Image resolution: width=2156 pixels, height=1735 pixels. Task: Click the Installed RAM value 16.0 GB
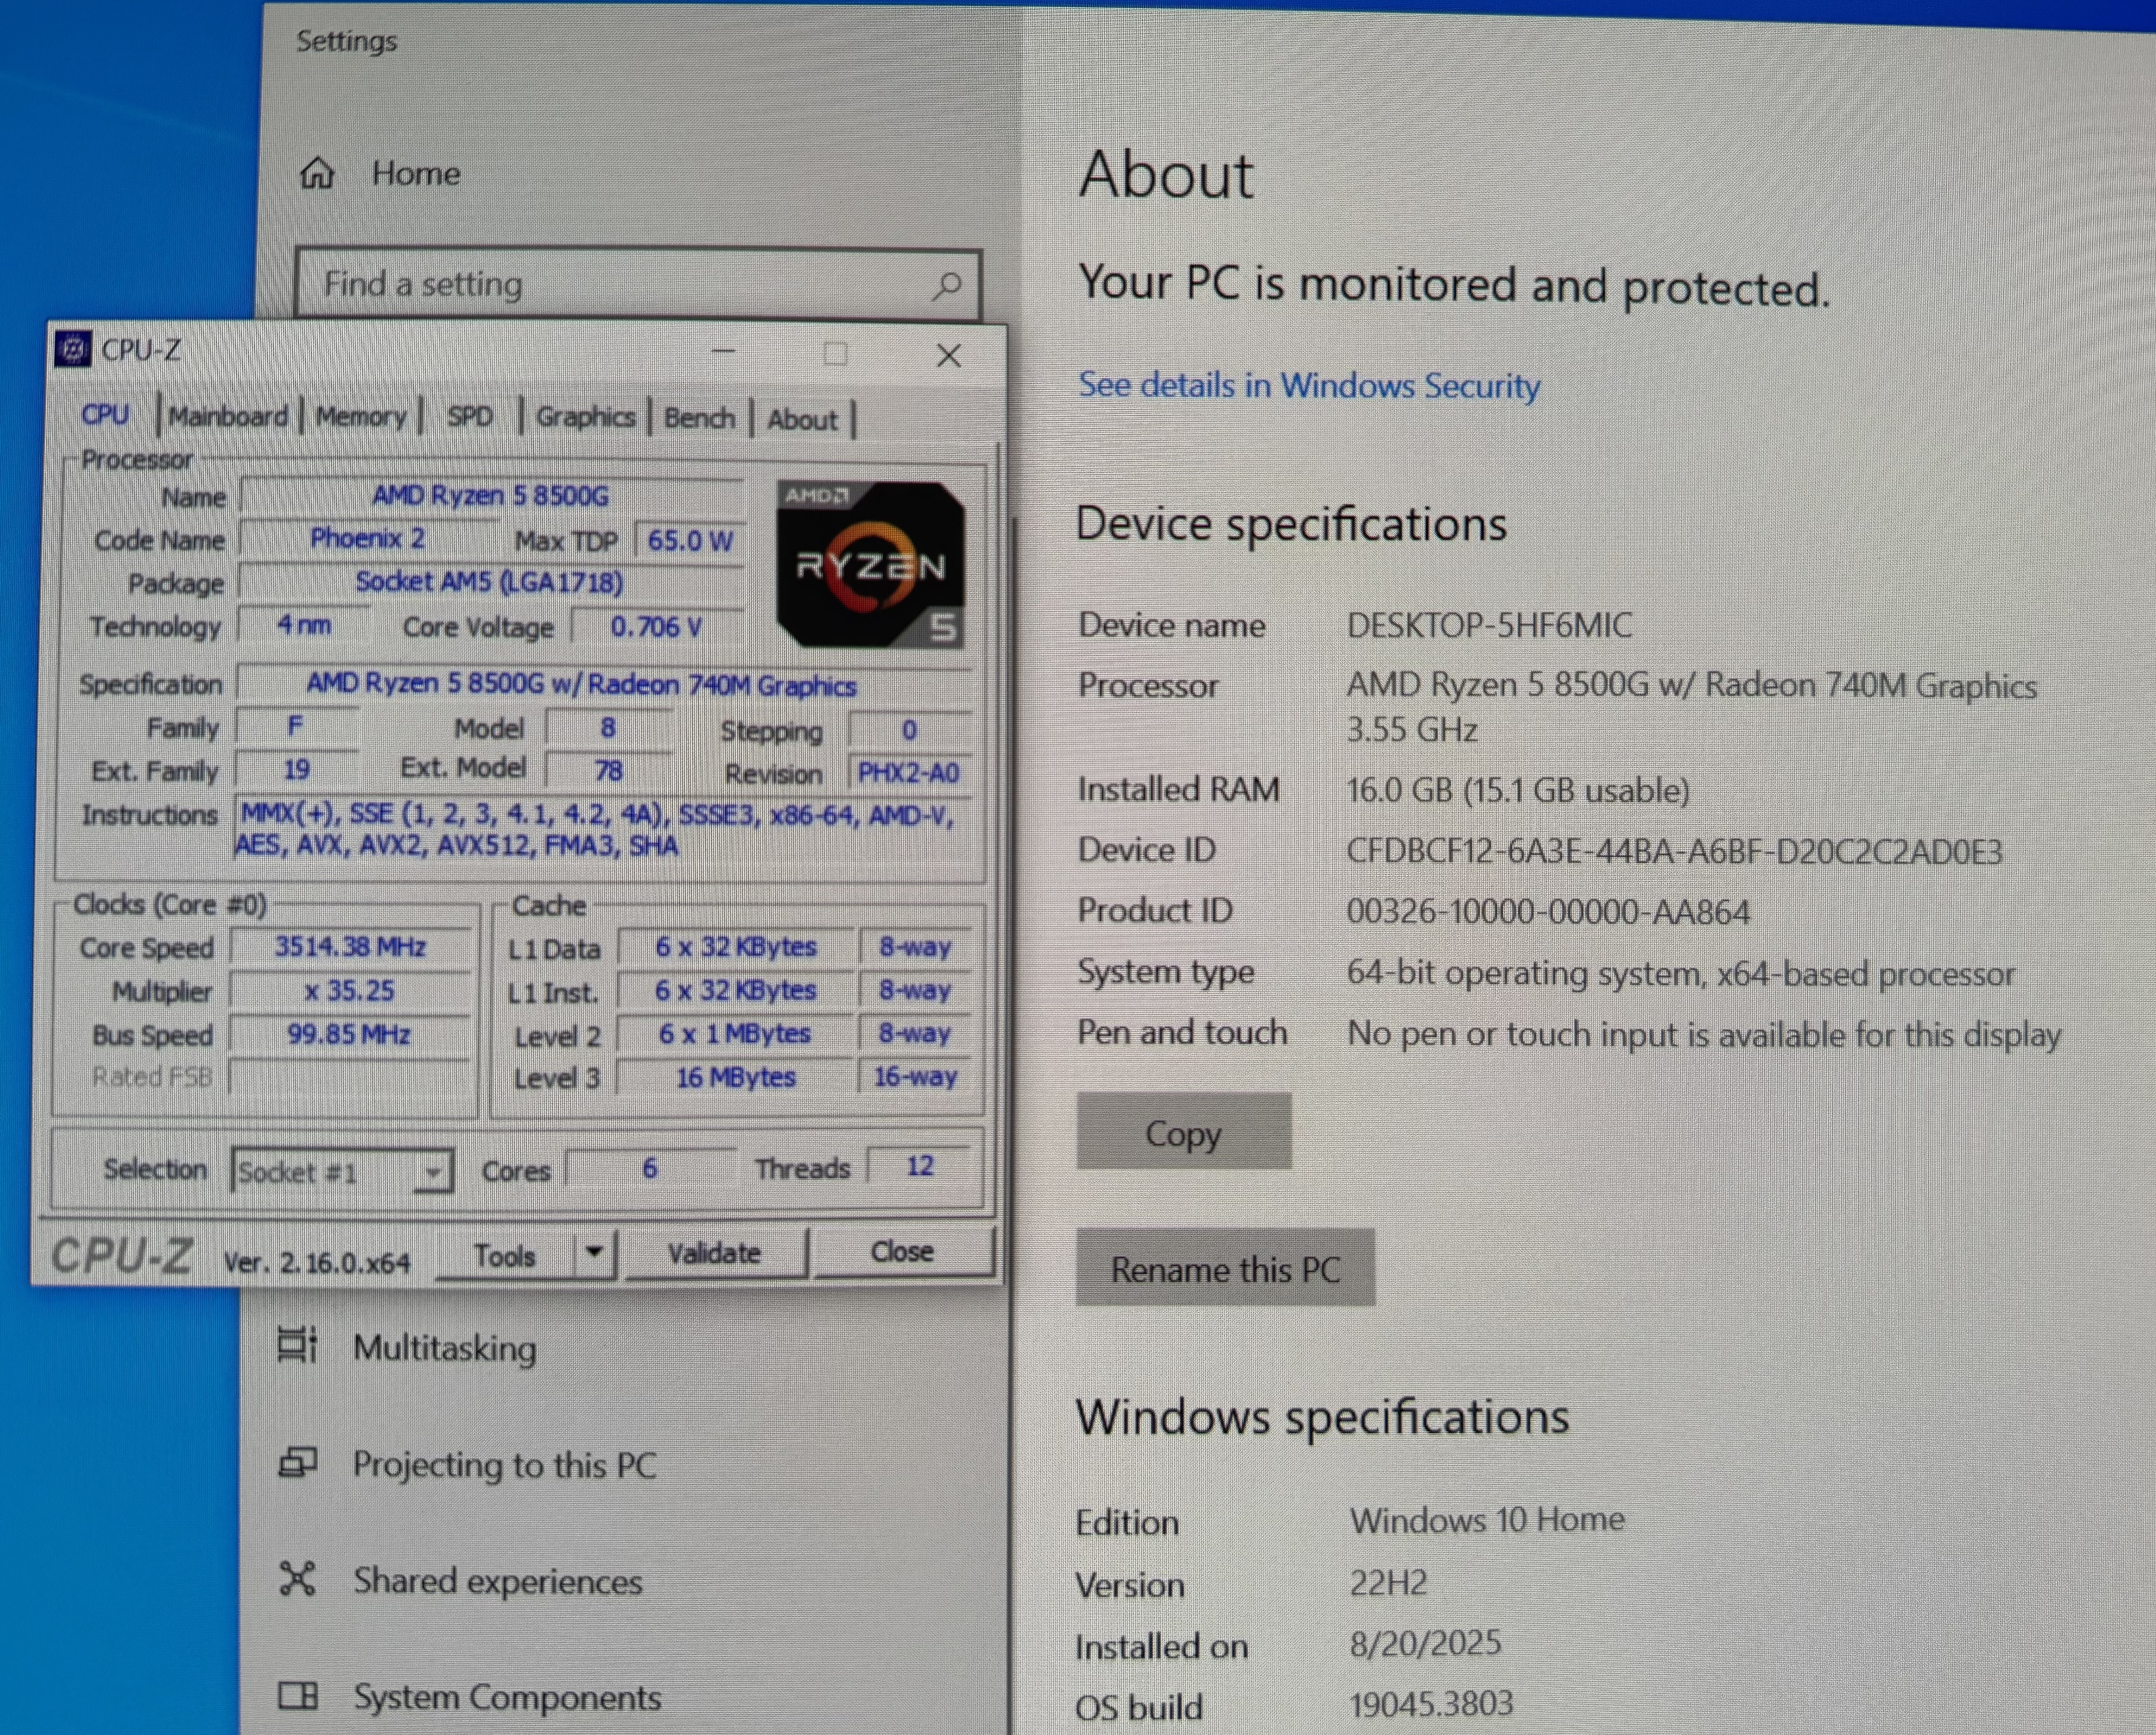(x=1518, y=790)
